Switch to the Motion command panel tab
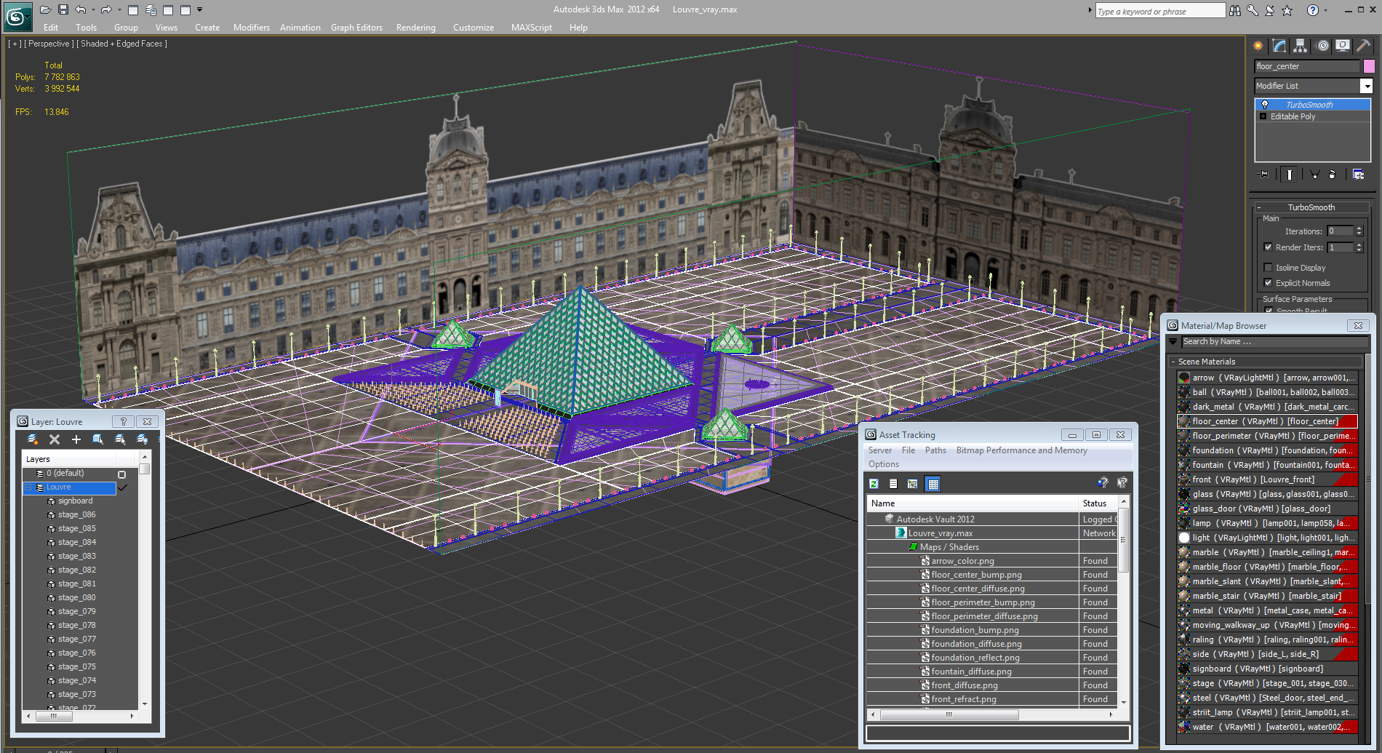 [x=1322, y=46]
